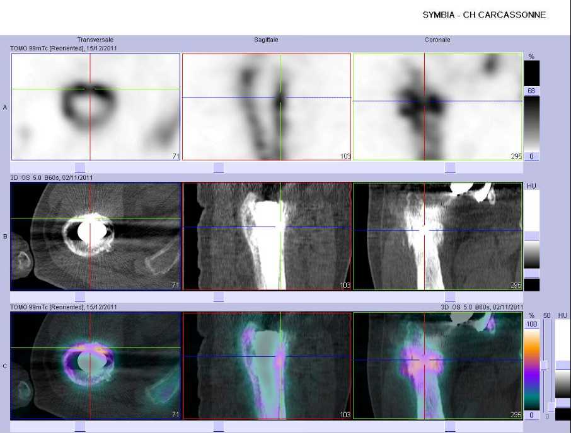Click the row A TOMO 99mTc 15/12/2011 label
This screenshot has width=571, height=433.
pos(64,48)
